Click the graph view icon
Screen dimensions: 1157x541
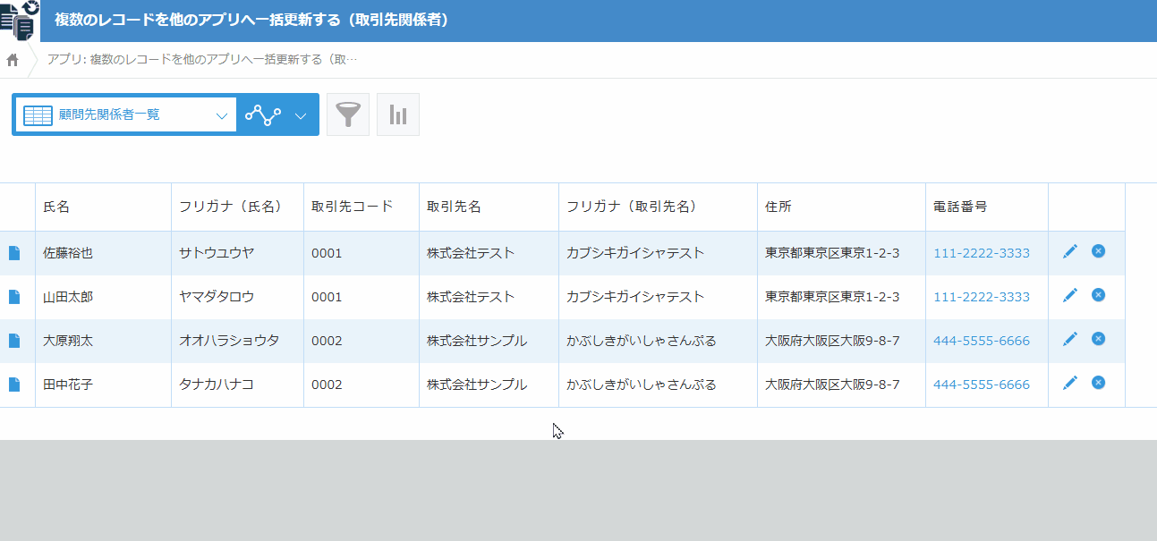click(x=263, y=114)
